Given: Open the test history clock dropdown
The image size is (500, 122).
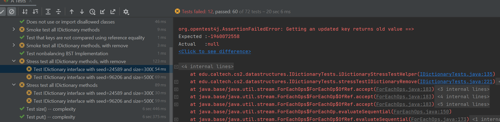Looking at the screenshot, I should [92, 12].
